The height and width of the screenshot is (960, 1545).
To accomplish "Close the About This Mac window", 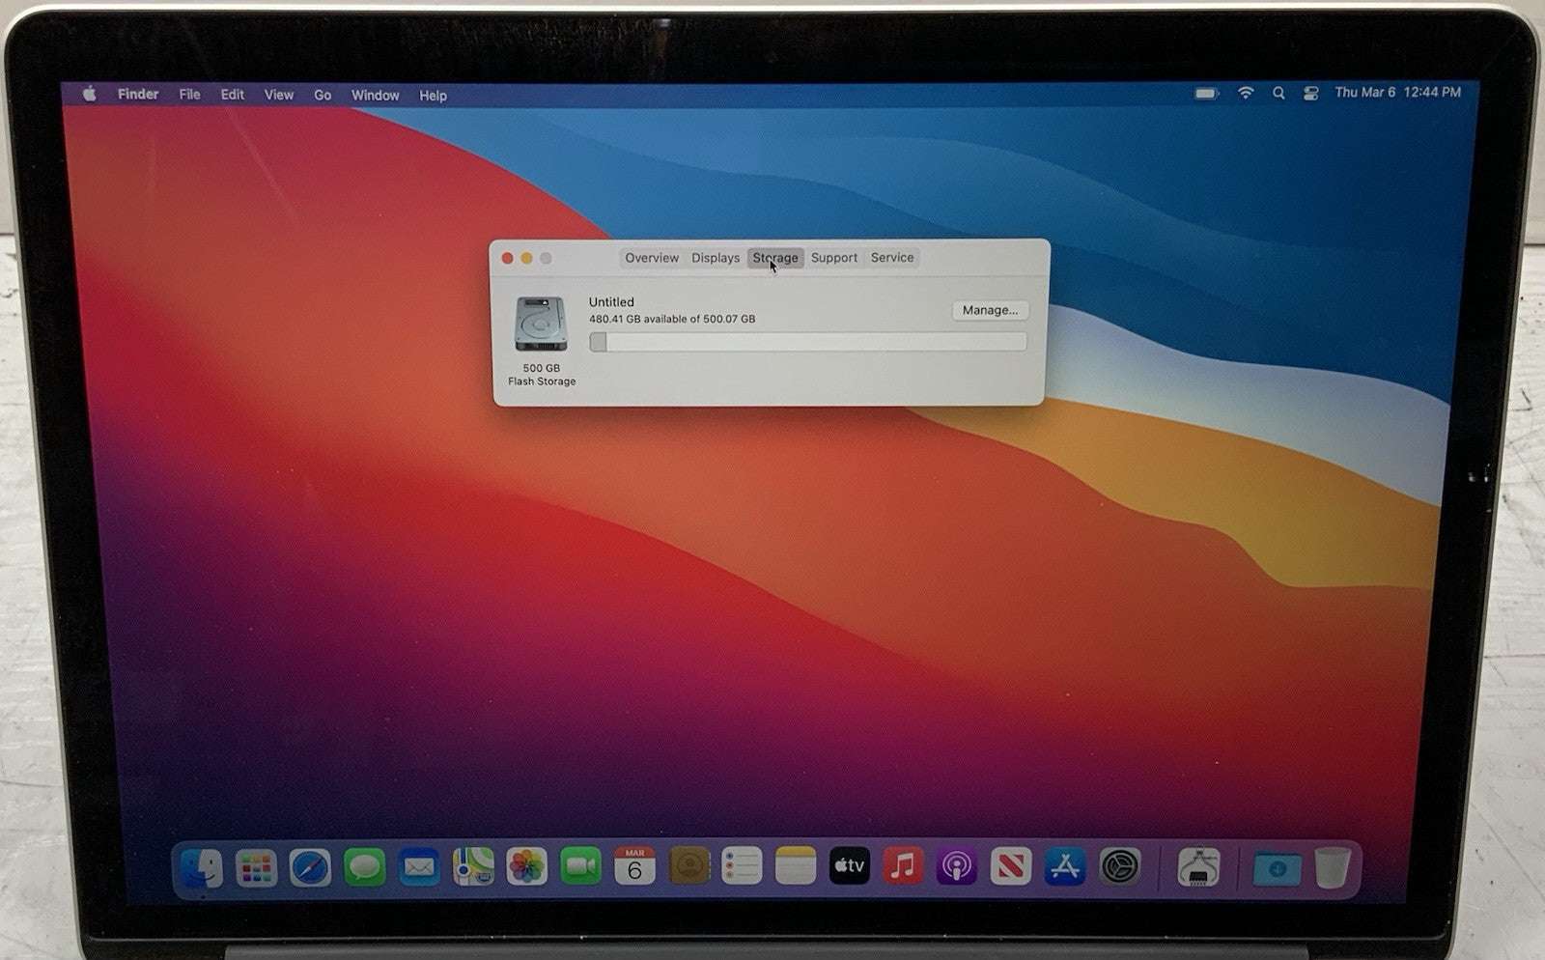I will 507,258.
